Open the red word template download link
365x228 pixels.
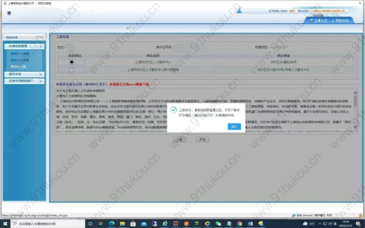point(129,84)
